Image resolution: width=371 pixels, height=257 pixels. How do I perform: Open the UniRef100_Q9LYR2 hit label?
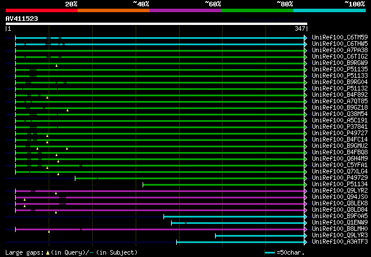340,190
